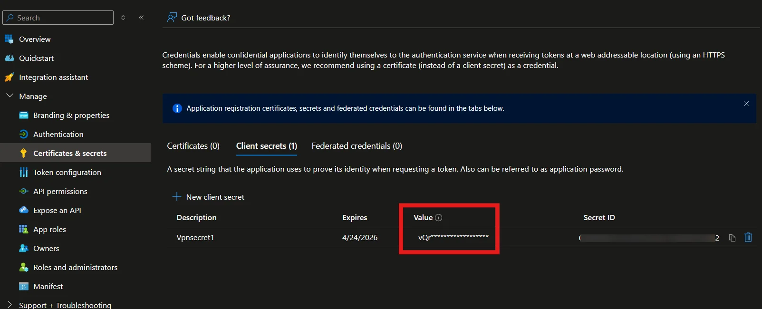Dismiss the information banner
The height and width of the screenshot is (309, 762).
(x=746, y=104)
